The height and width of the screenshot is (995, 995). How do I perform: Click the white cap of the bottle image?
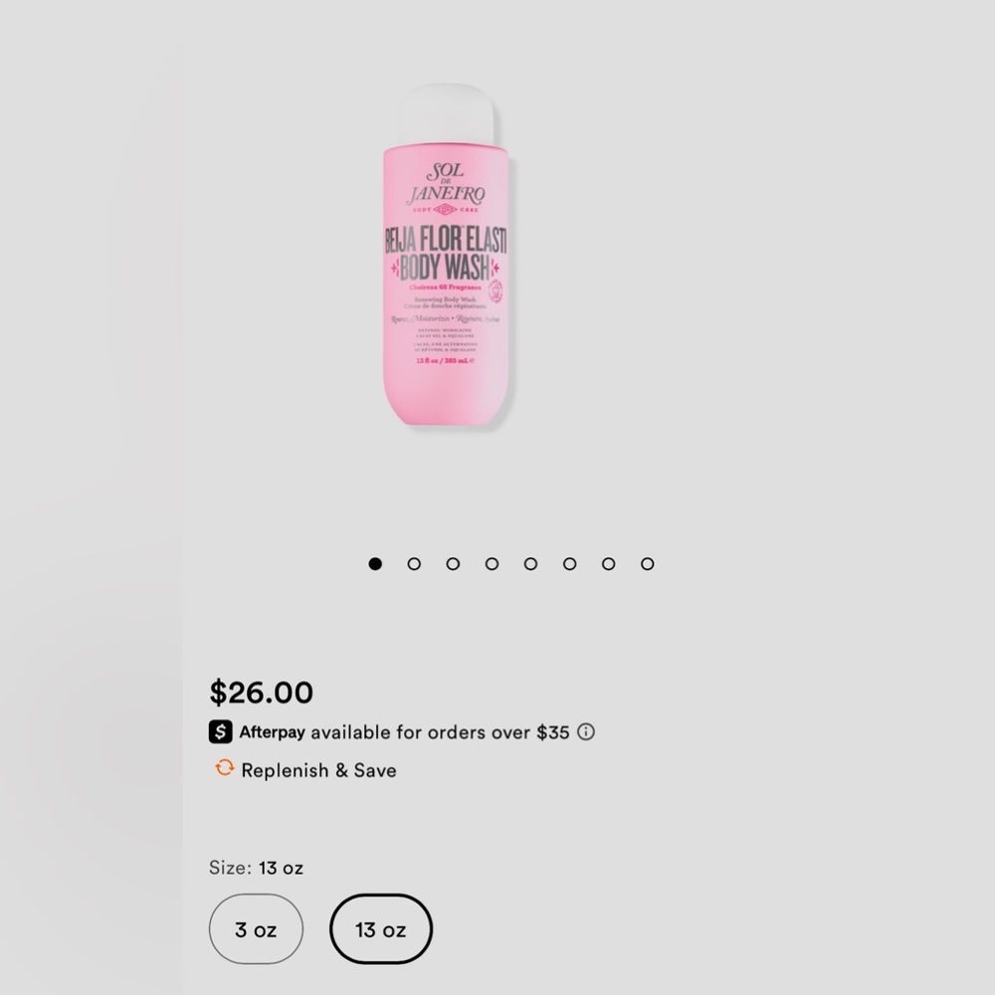(446, 115)
